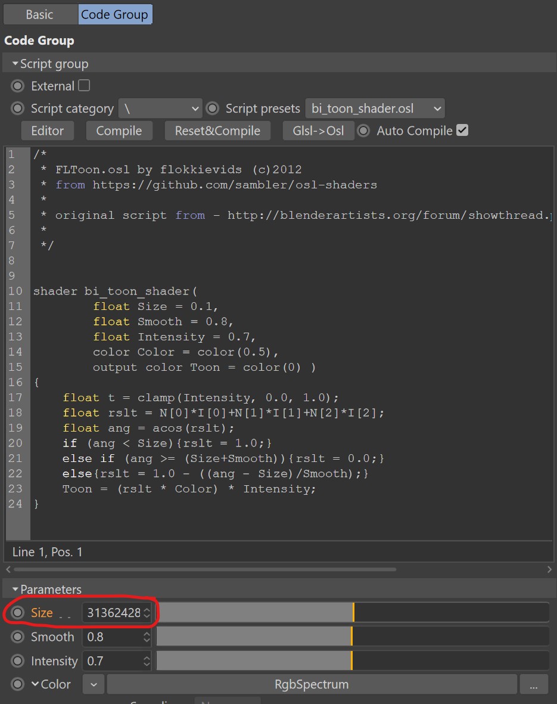Click the Size value stepper arrows

pyautogui.click(x=147, y=612)
